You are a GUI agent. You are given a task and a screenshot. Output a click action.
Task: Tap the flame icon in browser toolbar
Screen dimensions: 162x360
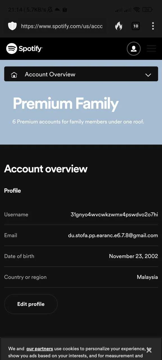119,26
